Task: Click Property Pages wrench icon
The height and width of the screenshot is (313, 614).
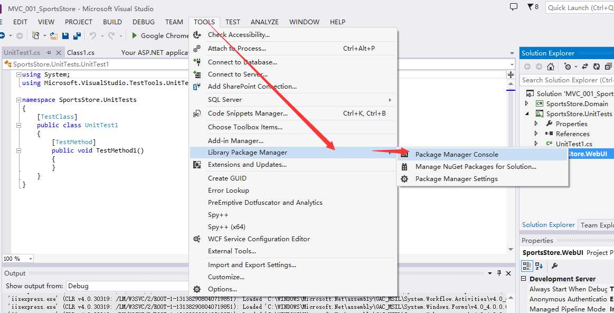Action: [x=554, y=266]
